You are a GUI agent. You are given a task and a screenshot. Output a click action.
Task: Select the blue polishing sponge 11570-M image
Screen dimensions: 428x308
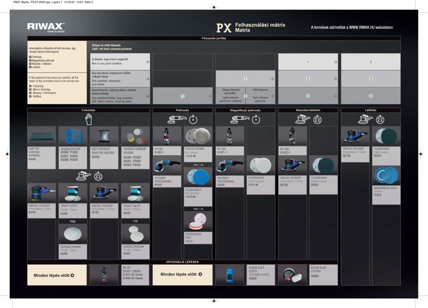[198, 177]
